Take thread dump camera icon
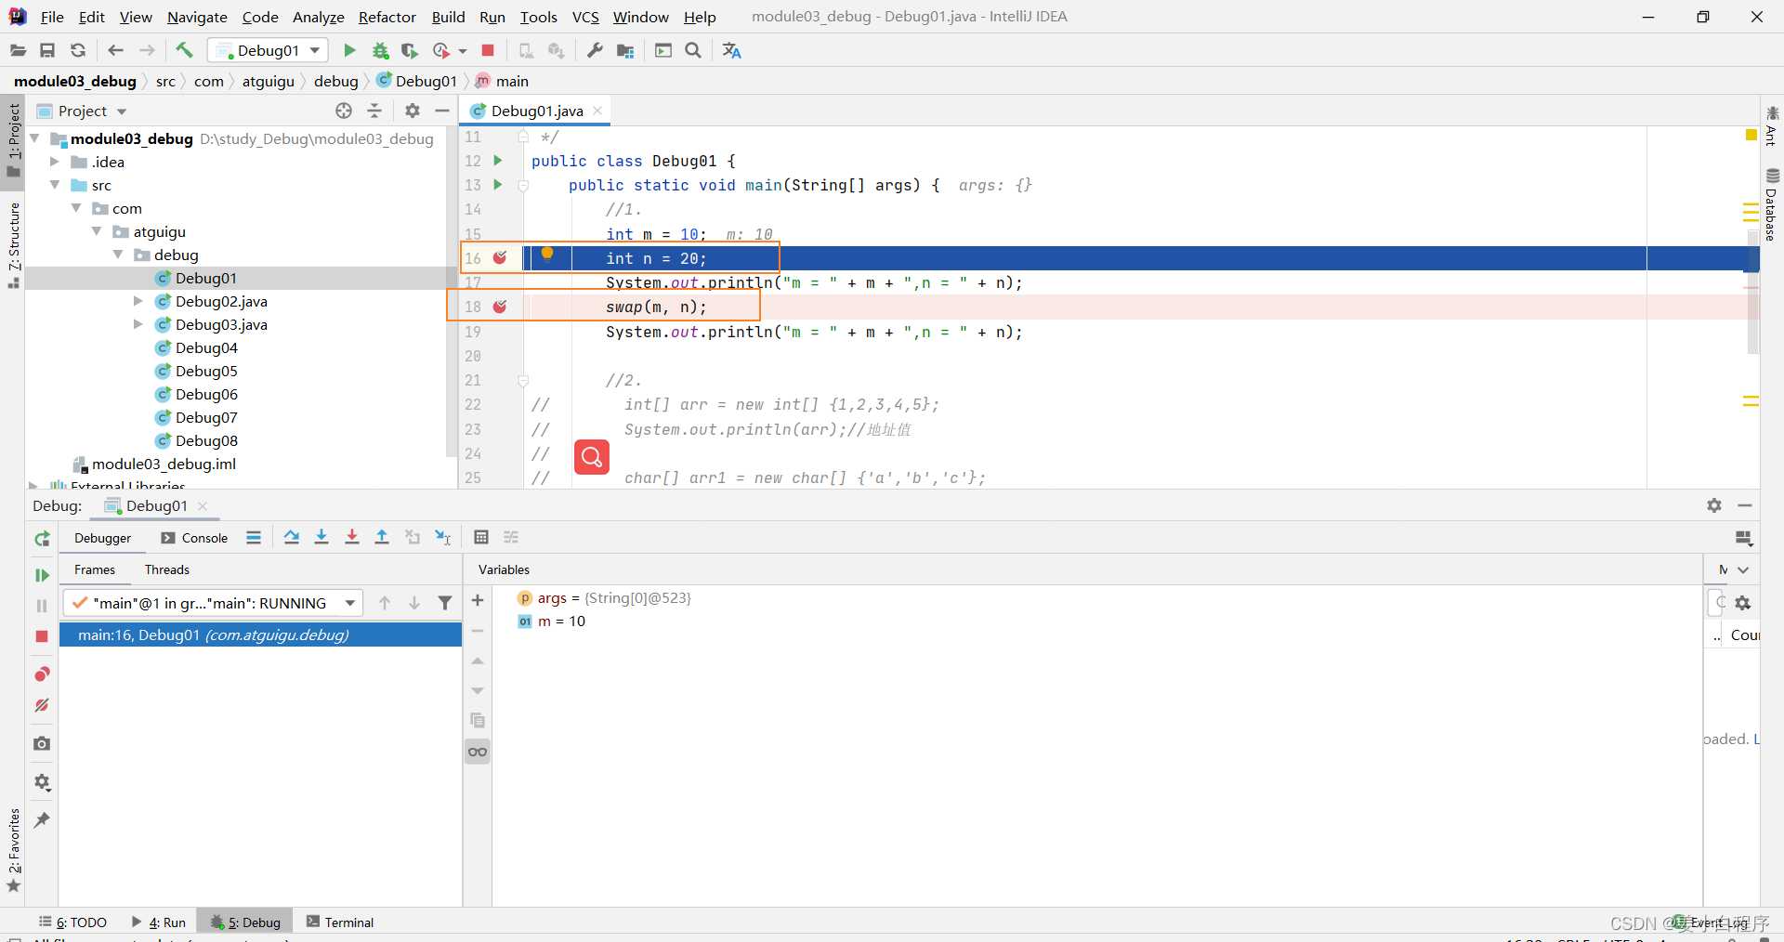Screen dimensions: 1784x942 point(42,743)
